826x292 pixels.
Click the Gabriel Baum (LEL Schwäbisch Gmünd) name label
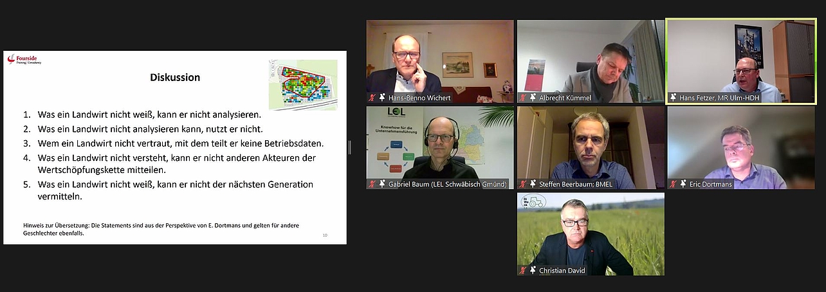coord(448,184)
